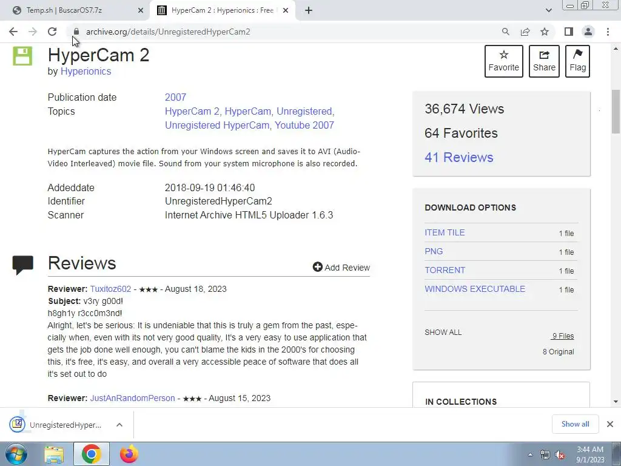Viewport: 621px width, 466px height.
Task: Open Windows Explorer from the taskbar
Action: click(x=54, y=454)
